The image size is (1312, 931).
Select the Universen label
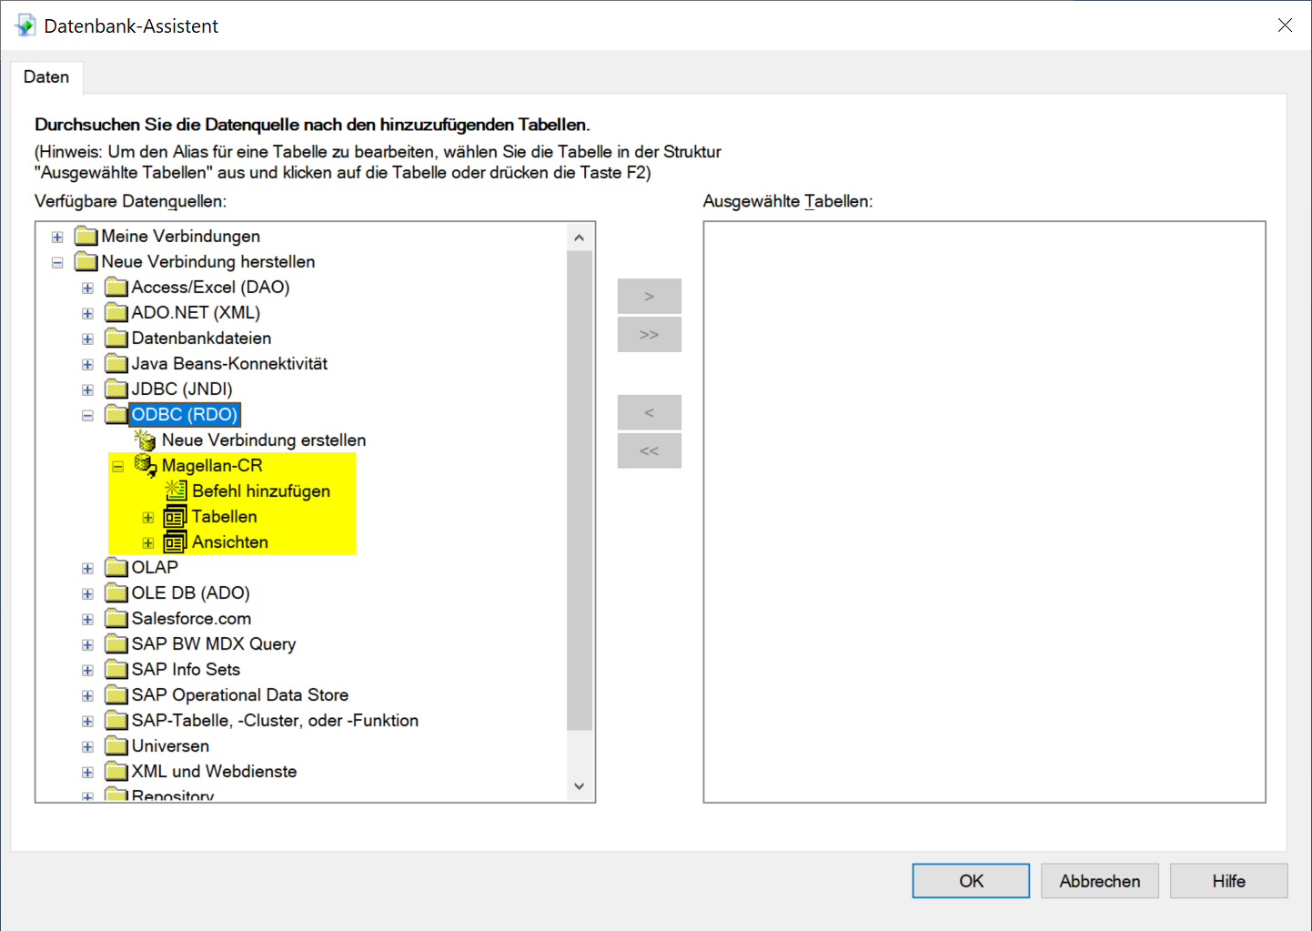tap(170, 746)
